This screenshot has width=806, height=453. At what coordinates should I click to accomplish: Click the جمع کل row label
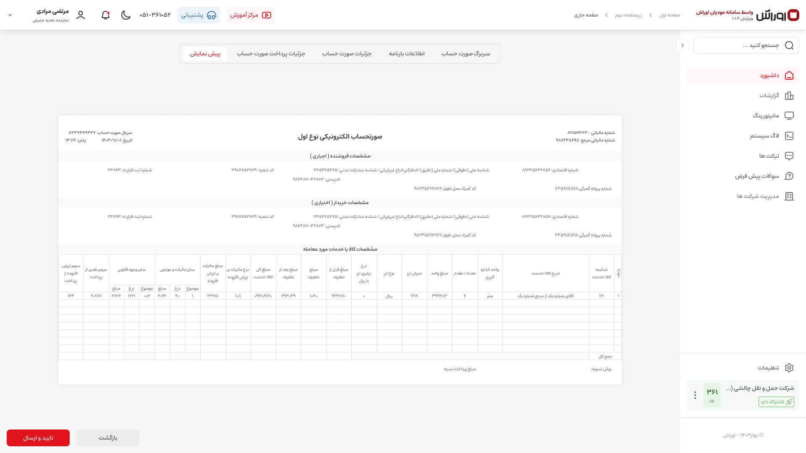point(605,357)
